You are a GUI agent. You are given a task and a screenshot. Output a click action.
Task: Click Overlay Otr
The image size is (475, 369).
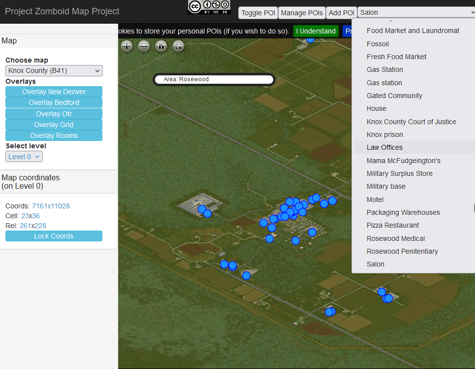coord(54,114)
